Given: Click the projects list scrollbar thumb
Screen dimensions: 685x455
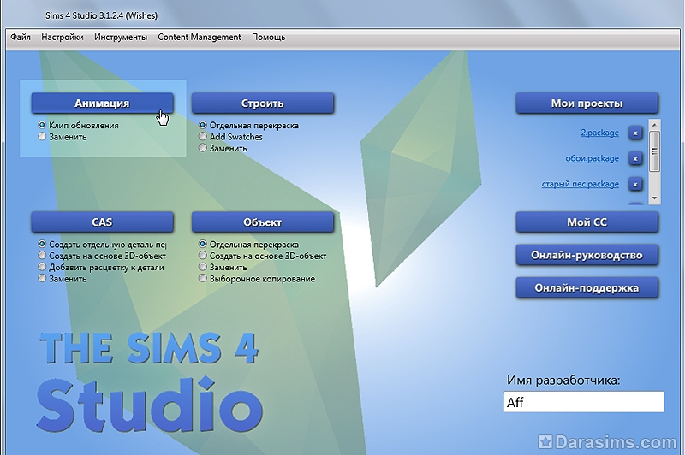Looking at the screenshot, I should coord(654,151).
